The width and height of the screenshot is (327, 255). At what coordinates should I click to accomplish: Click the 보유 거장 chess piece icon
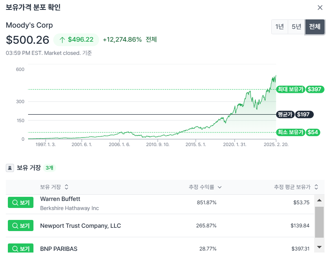pos(10,168)
